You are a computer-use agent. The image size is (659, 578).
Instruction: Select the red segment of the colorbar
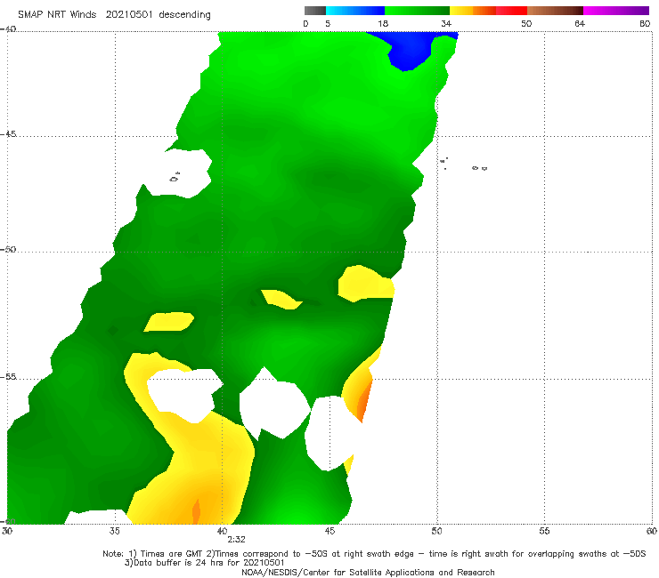(x=511, y=11)
